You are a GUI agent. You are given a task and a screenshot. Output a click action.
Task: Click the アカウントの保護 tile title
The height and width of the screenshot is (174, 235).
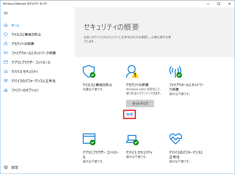click(x=137, y=85)
